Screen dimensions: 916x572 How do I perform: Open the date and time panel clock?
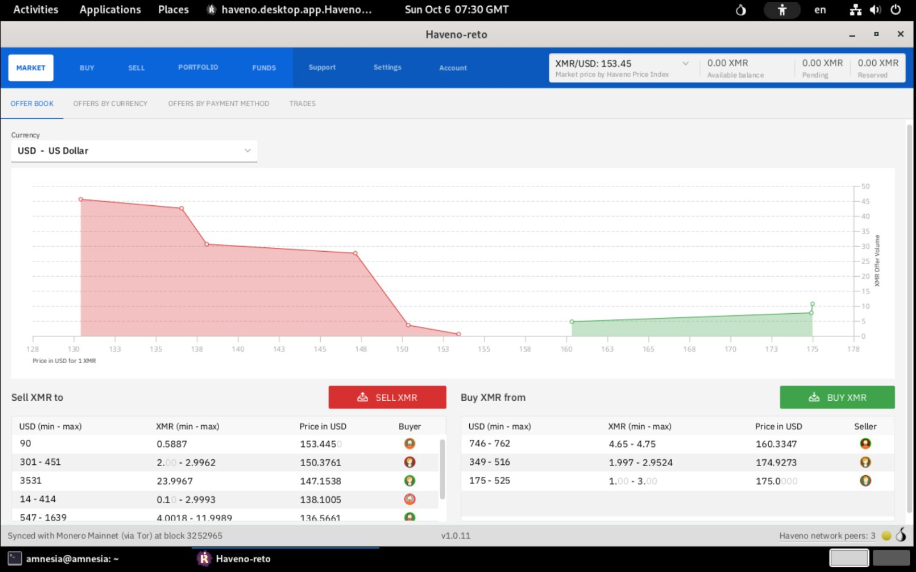pos(456,10)
